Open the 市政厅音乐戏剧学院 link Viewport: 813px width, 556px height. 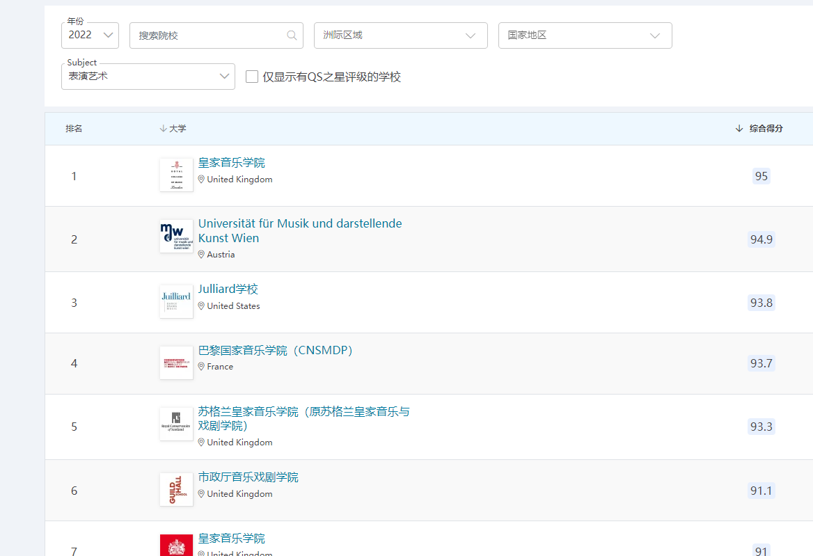pyautogui.click(x=248, y=477)
